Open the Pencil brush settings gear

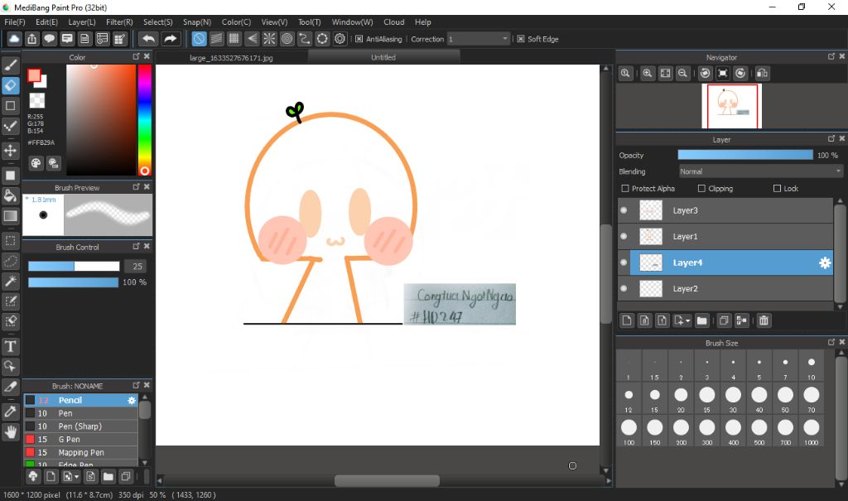[x=132, y=400]
